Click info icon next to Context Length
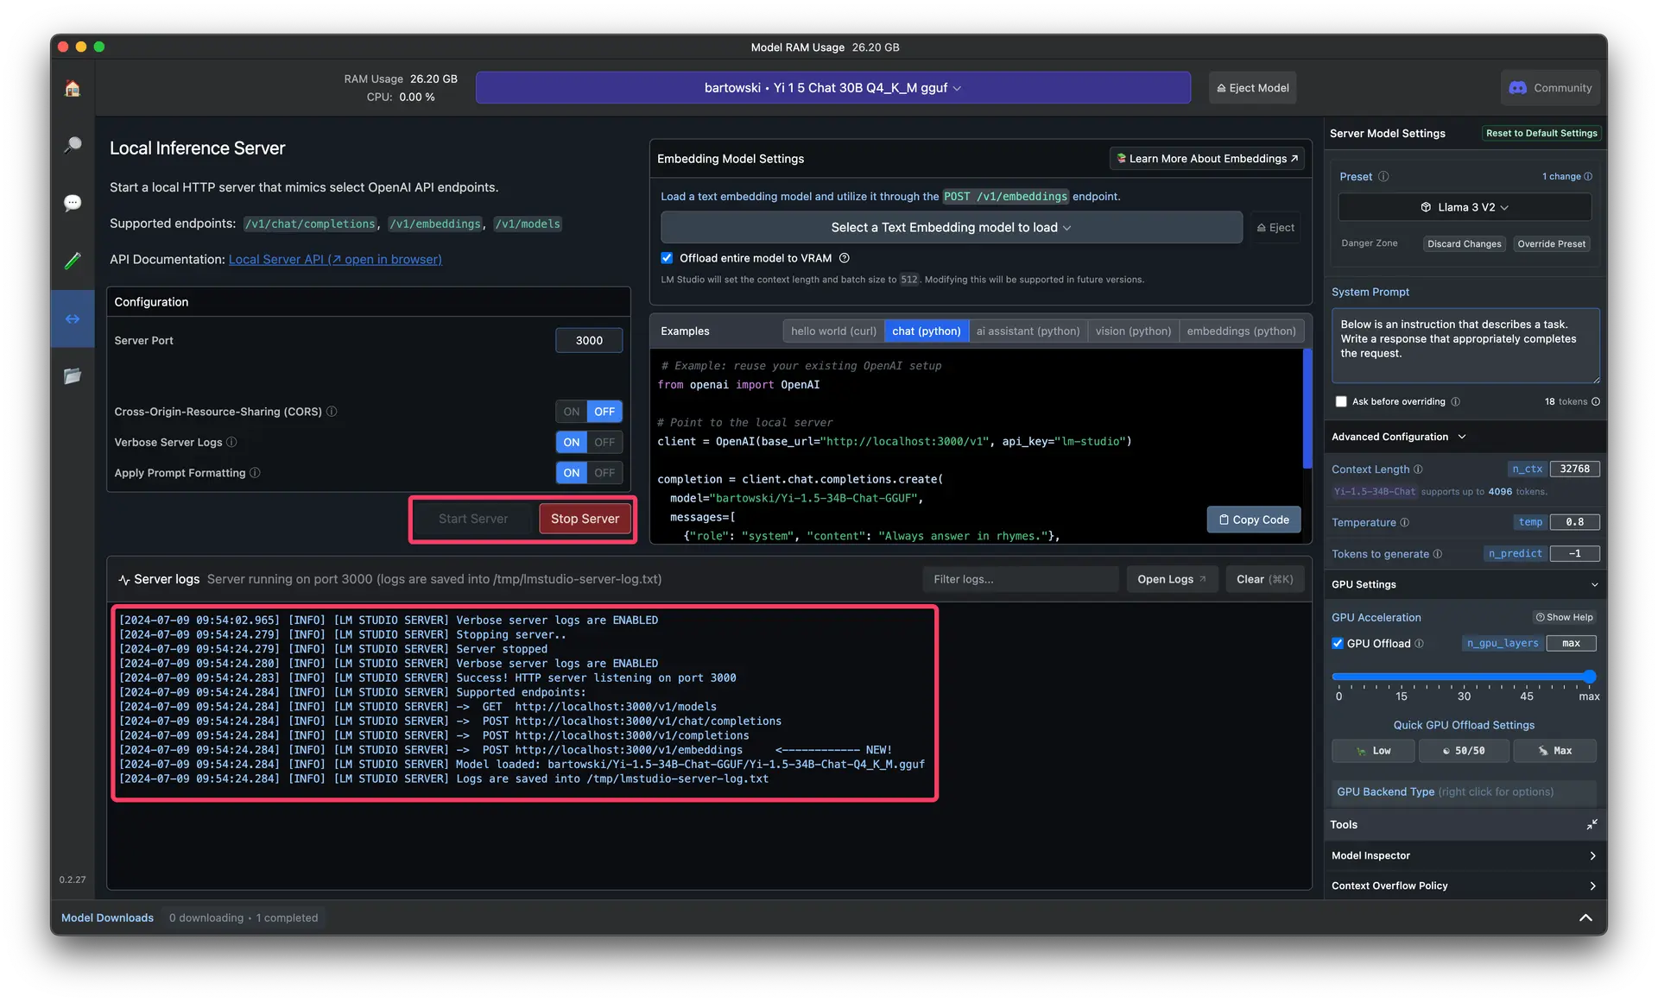Image resolution: width=1658 pixels, height=1002 pixels. tap(1418, 469)
